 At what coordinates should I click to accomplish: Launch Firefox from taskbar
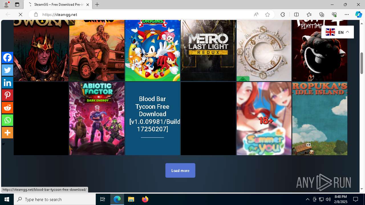[x=145, y=199]
